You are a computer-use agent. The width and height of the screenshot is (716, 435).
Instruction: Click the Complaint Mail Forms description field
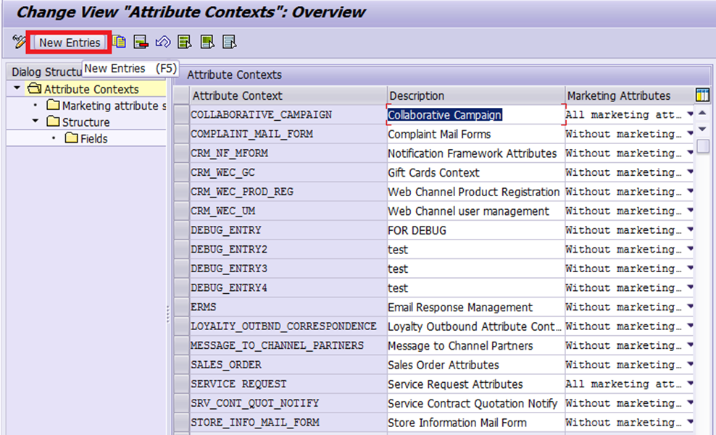[475, 134]
